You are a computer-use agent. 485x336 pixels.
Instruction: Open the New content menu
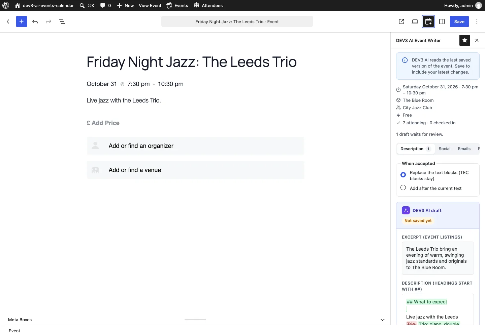pos(125,5)
